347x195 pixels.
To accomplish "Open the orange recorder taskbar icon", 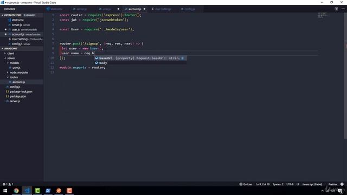I will [69, 191].
